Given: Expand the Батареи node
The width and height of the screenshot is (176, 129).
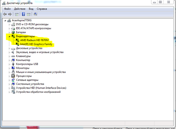Looking at the screenshot, I should (10, 33).
